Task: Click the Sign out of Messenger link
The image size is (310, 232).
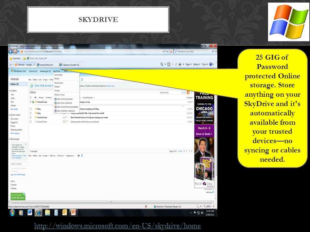Action: [18, 175]
